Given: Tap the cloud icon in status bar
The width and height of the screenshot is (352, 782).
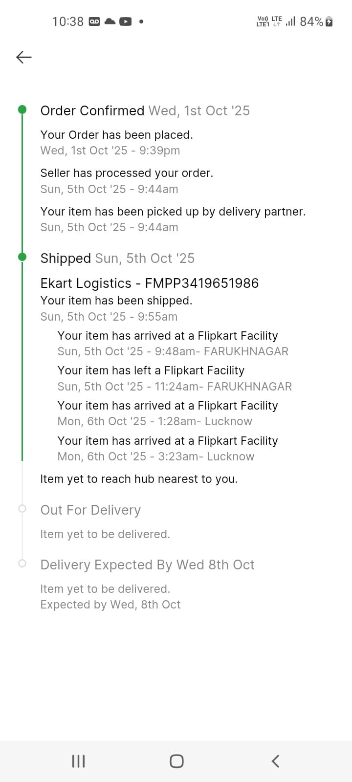Looking at the screenshot, I should point(110,22).
